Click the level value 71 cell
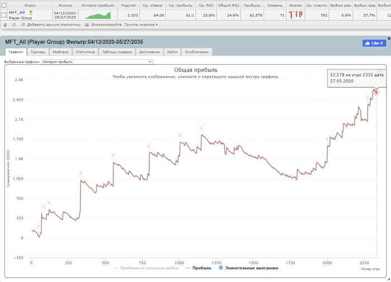 [275, 15]
